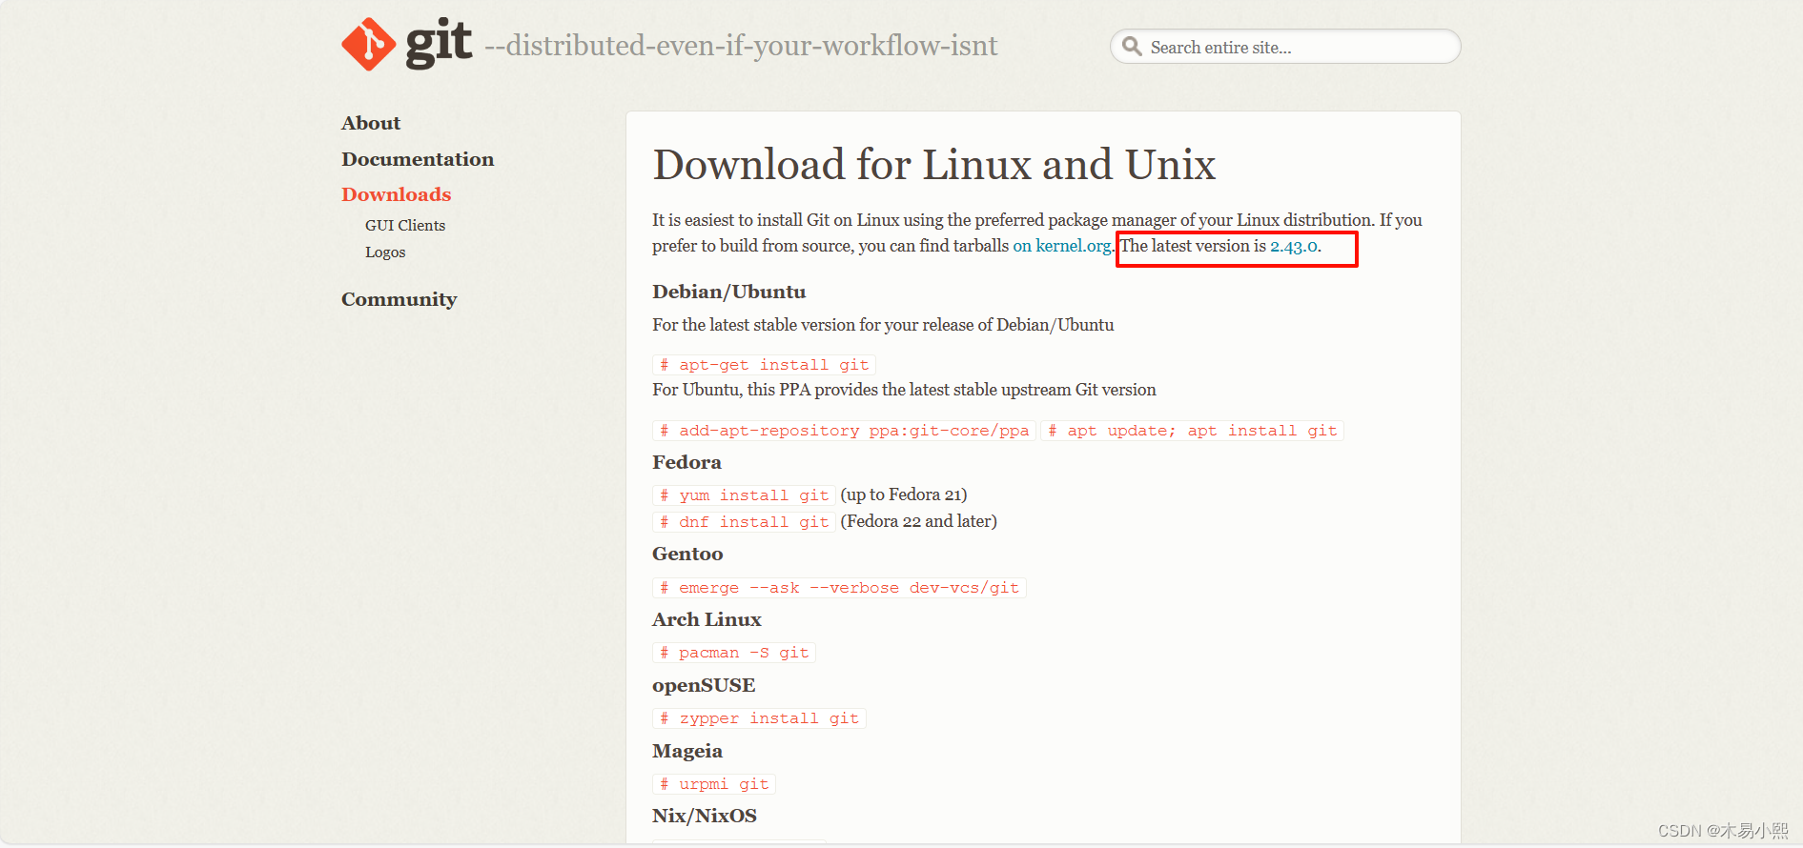Click the Debian/Ubuntu heading
Viewport: 1803px width, 848px height.
(x=729, y=293)
